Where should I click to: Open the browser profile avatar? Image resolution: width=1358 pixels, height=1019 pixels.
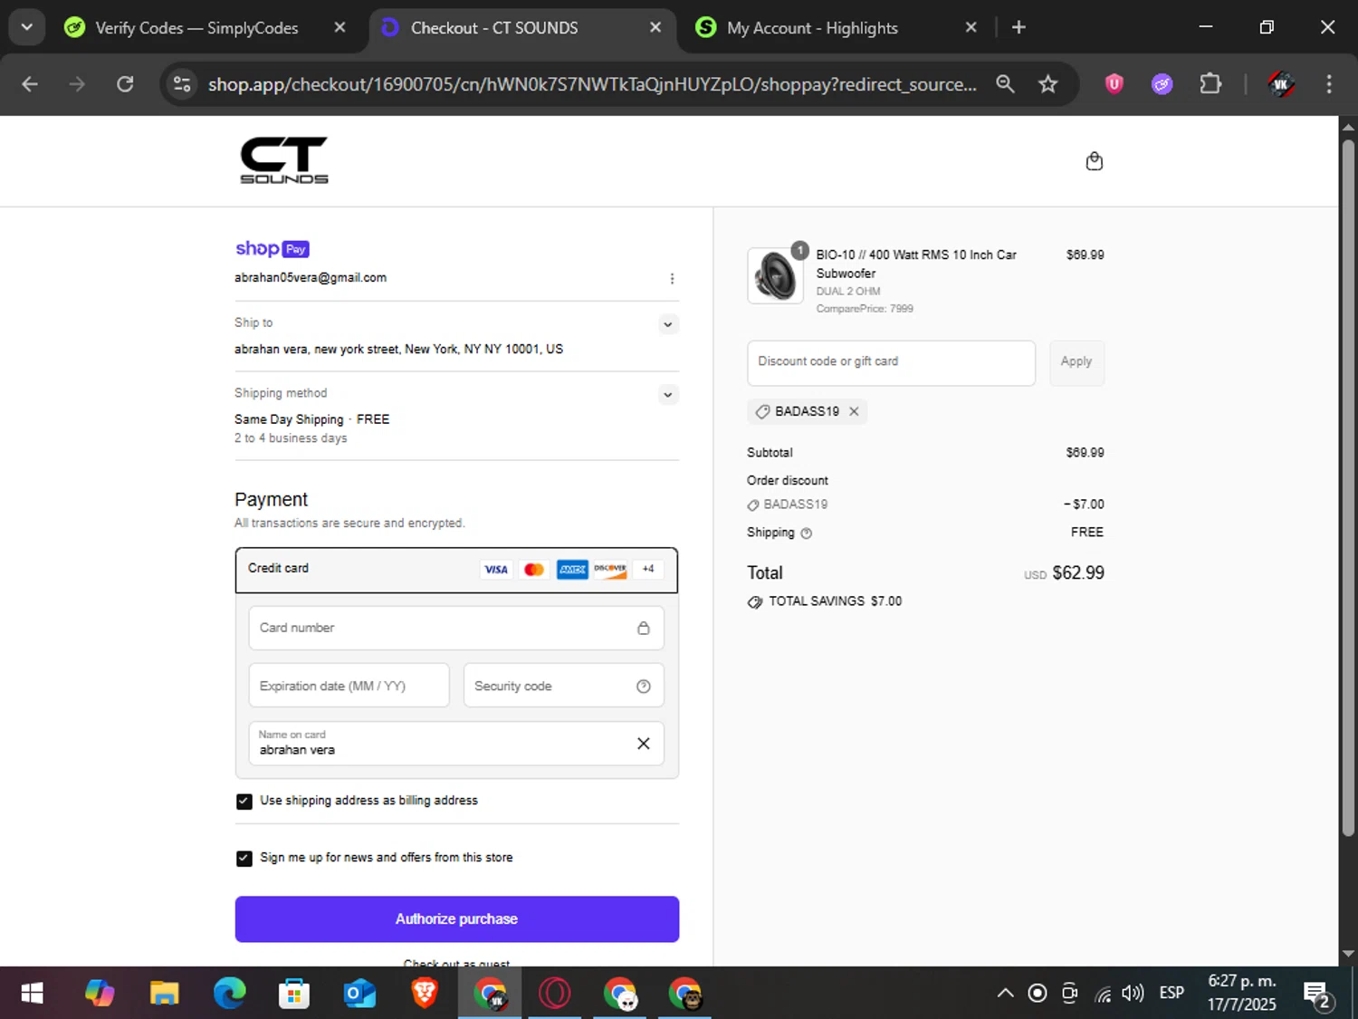click(x=1280, y=84)
